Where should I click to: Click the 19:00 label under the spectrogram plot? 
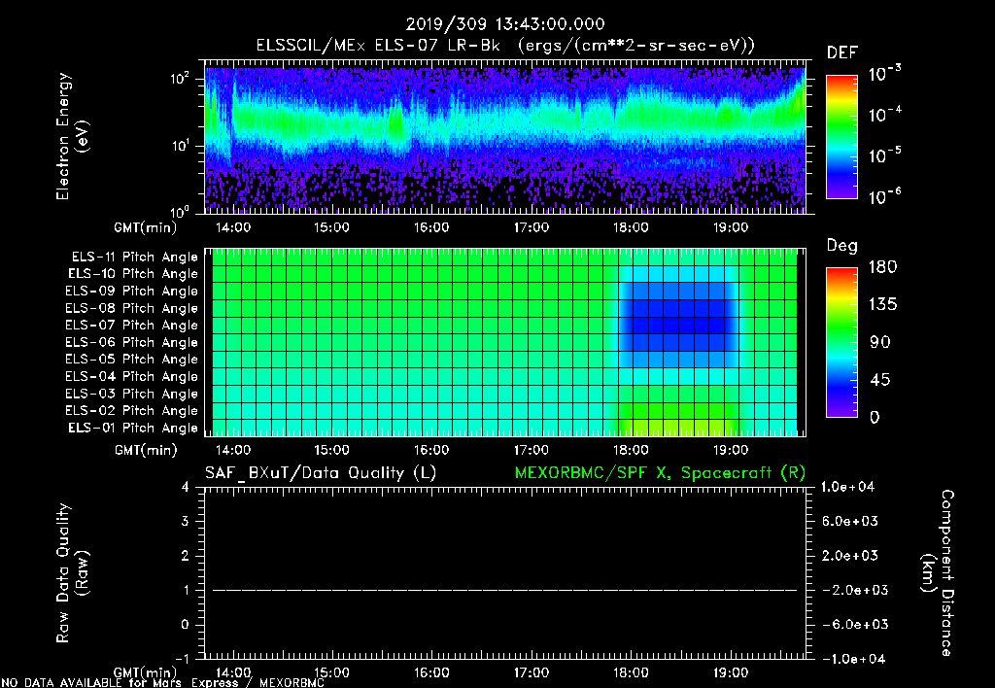pos(731,227)
